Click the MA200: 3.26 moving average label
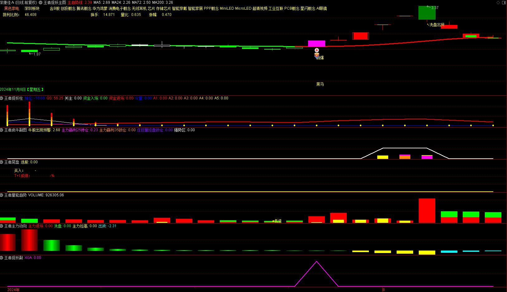Viewport: 507px width, 292px height. 162,2
